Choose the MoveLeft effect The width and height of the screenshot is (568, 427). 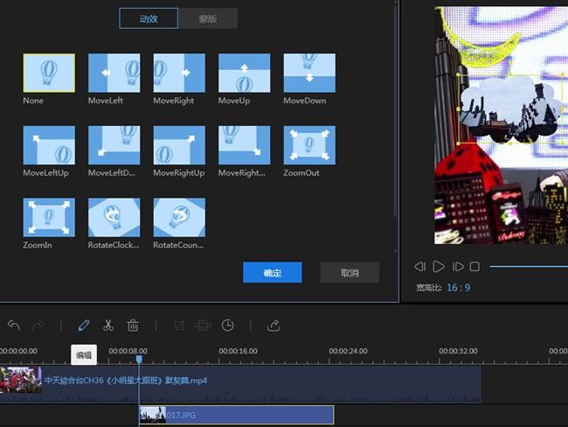point(114,73)
